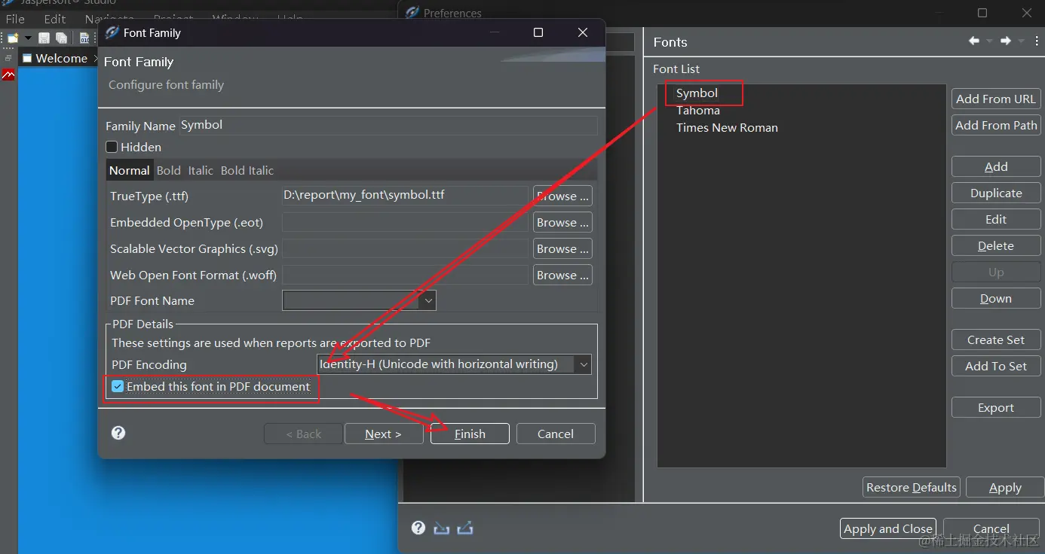This screenshot has height=554, width=1045.
Task: Click the Add button in Fonts
Action: click(x=996, y=166)
